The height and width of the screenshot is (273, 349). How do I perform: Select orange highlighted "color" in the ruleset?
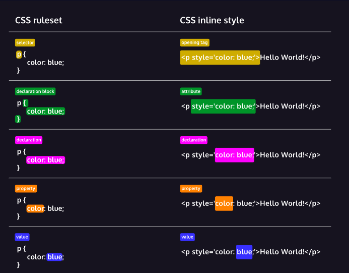click(35, 208)
